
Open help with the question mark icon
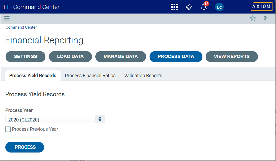point(265,18)
